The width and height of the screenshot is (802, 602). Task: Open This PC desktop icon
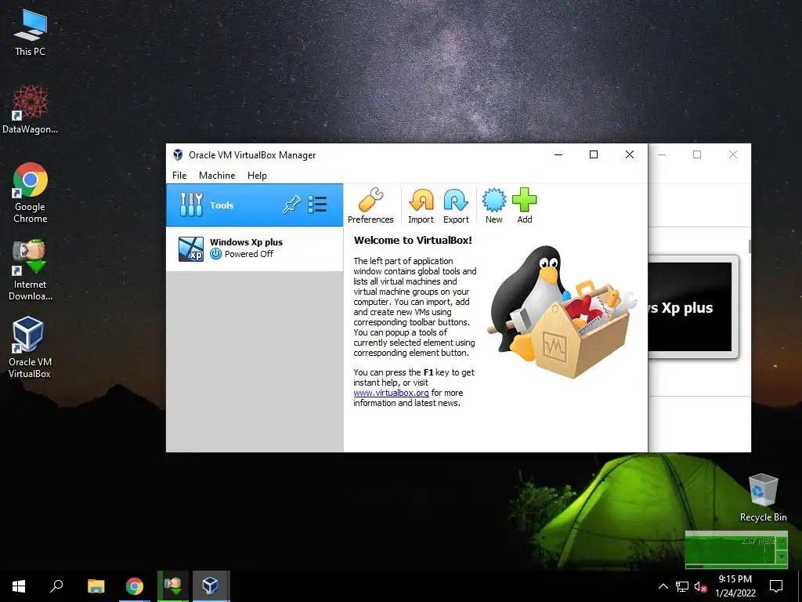click(31, 33)
